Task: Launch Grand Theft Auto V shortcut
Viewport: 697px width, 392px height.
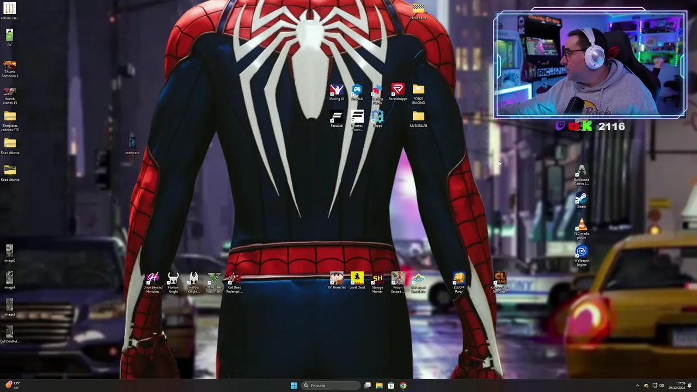Action: point(214,284)
